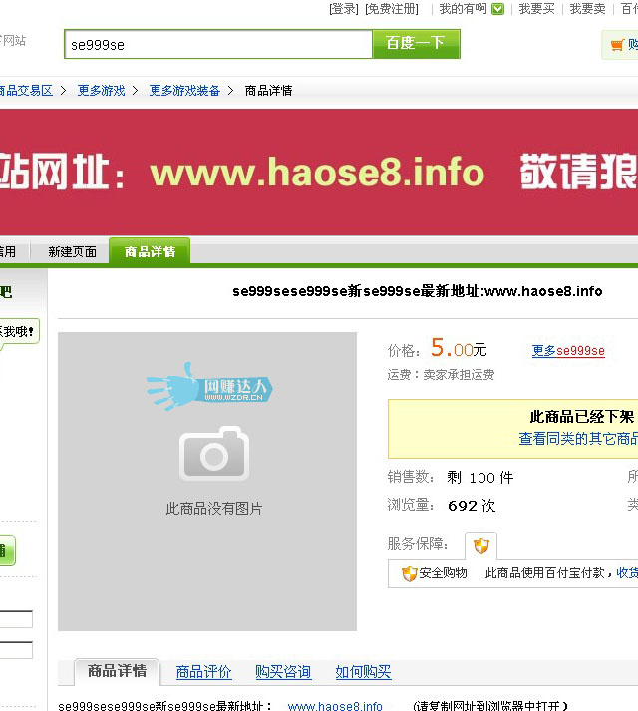Switch to the 商品评价 tab
Image resolution: width=638 pixels, height=711 pixels.
pos(203,672)
